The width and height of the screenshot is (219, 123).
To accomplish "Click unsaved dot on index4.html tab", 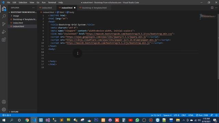I will (x=75, y=8).
